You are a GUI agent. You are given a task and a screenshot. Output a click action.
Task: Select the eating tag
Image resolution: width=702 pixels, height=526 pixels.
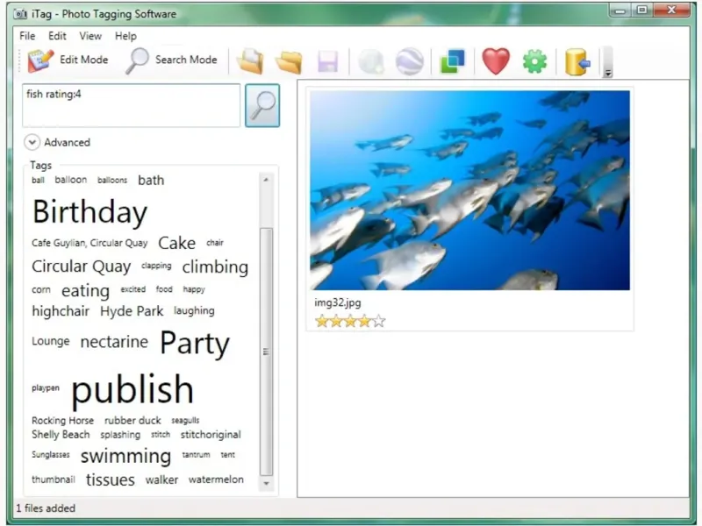(85, 291)
